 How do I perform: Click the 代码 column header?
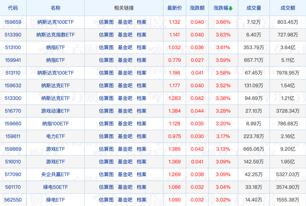pos(13,8)
